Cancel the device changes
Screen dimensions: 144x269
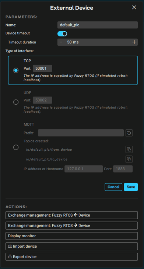pos(113,187)
